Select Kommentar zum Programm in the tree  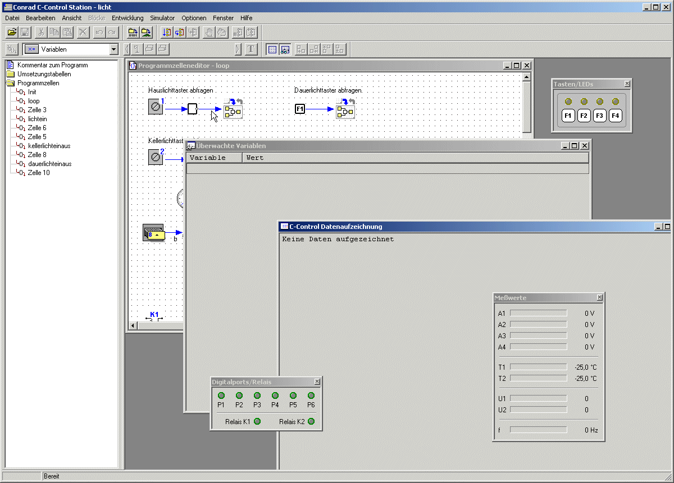pyautogui.click(x=52, y=65)
